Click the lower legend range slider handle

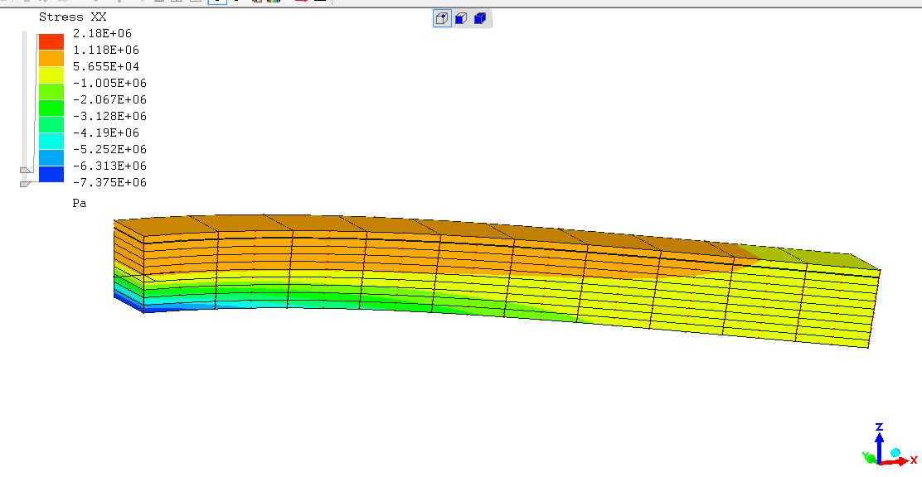[x=25, y=184]
